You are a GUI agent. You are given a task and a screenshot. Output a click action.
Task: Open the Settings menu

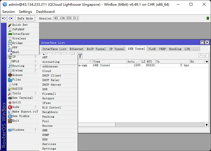click(25, 12)
